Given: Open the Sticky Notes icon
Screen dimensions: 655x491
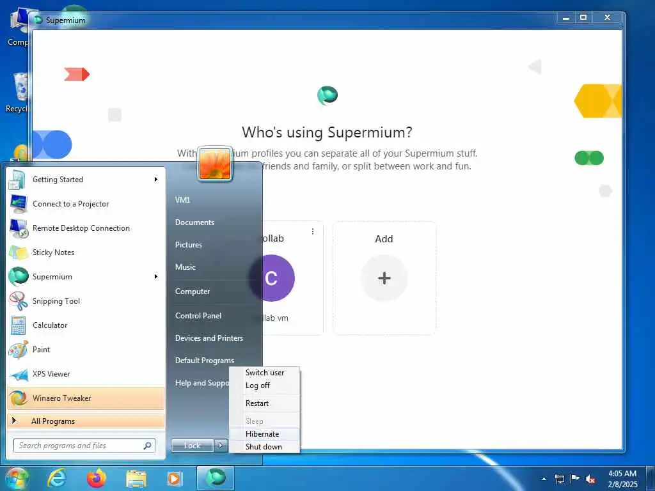Looking at the screenshot, I should (x=18, y=252).
